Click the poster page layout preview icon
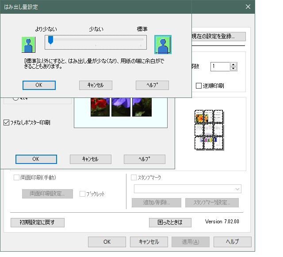283x257 pixels. click(x=209, y=129)
